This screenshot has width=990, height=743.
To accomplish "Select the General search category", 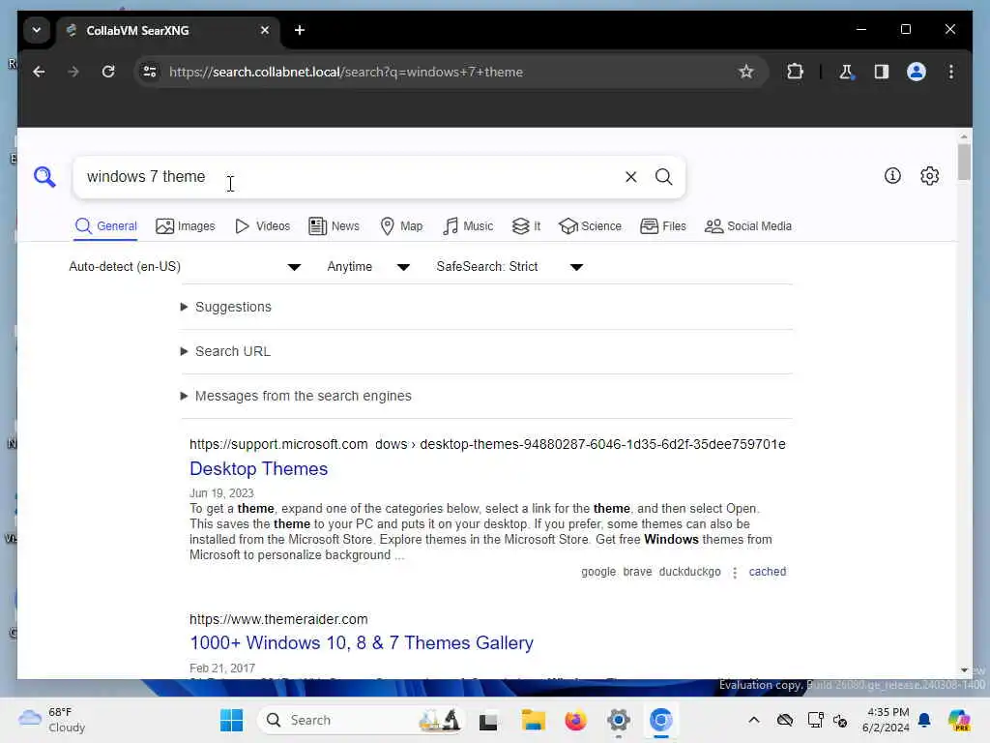I will tap(105, 226).
